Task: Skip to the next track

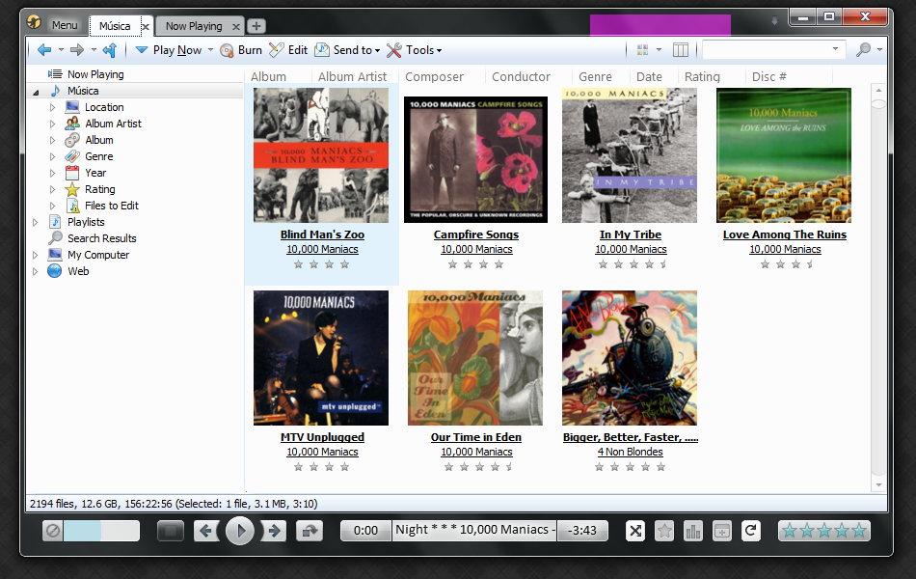Action: coord(275,531)
